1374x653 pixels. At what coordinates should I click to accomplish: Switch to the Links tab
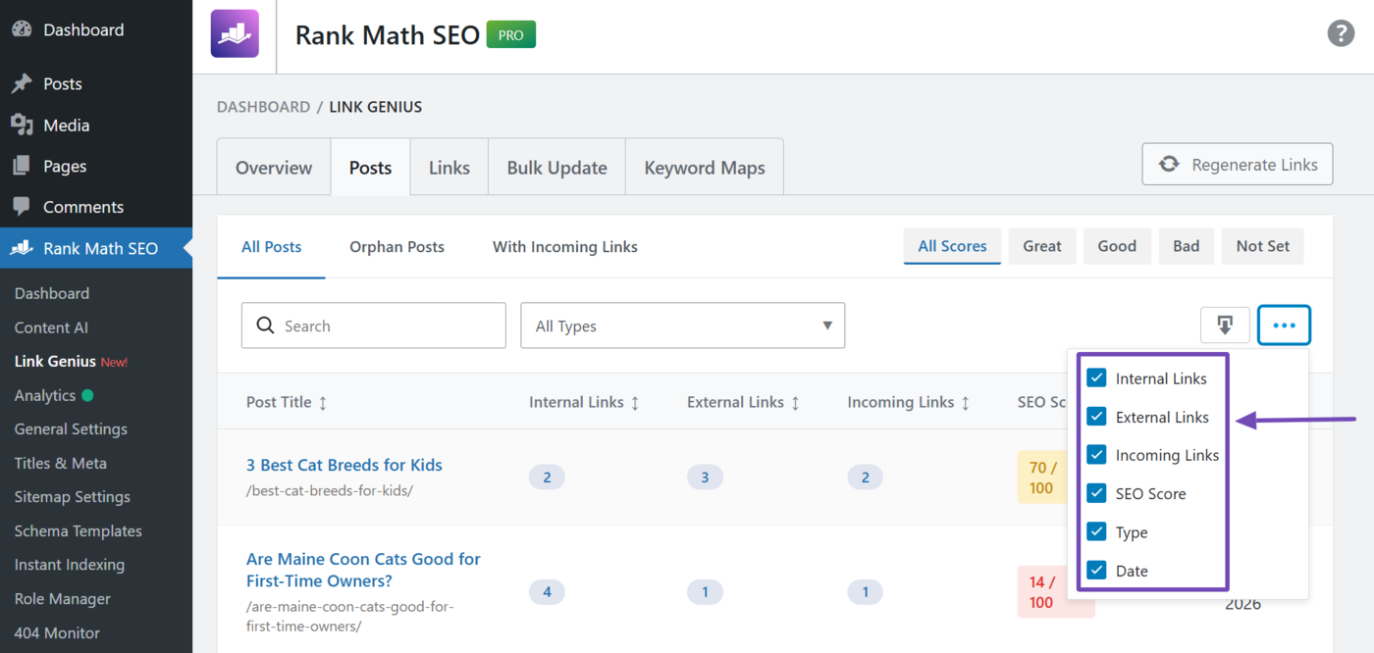coord(449,168)
